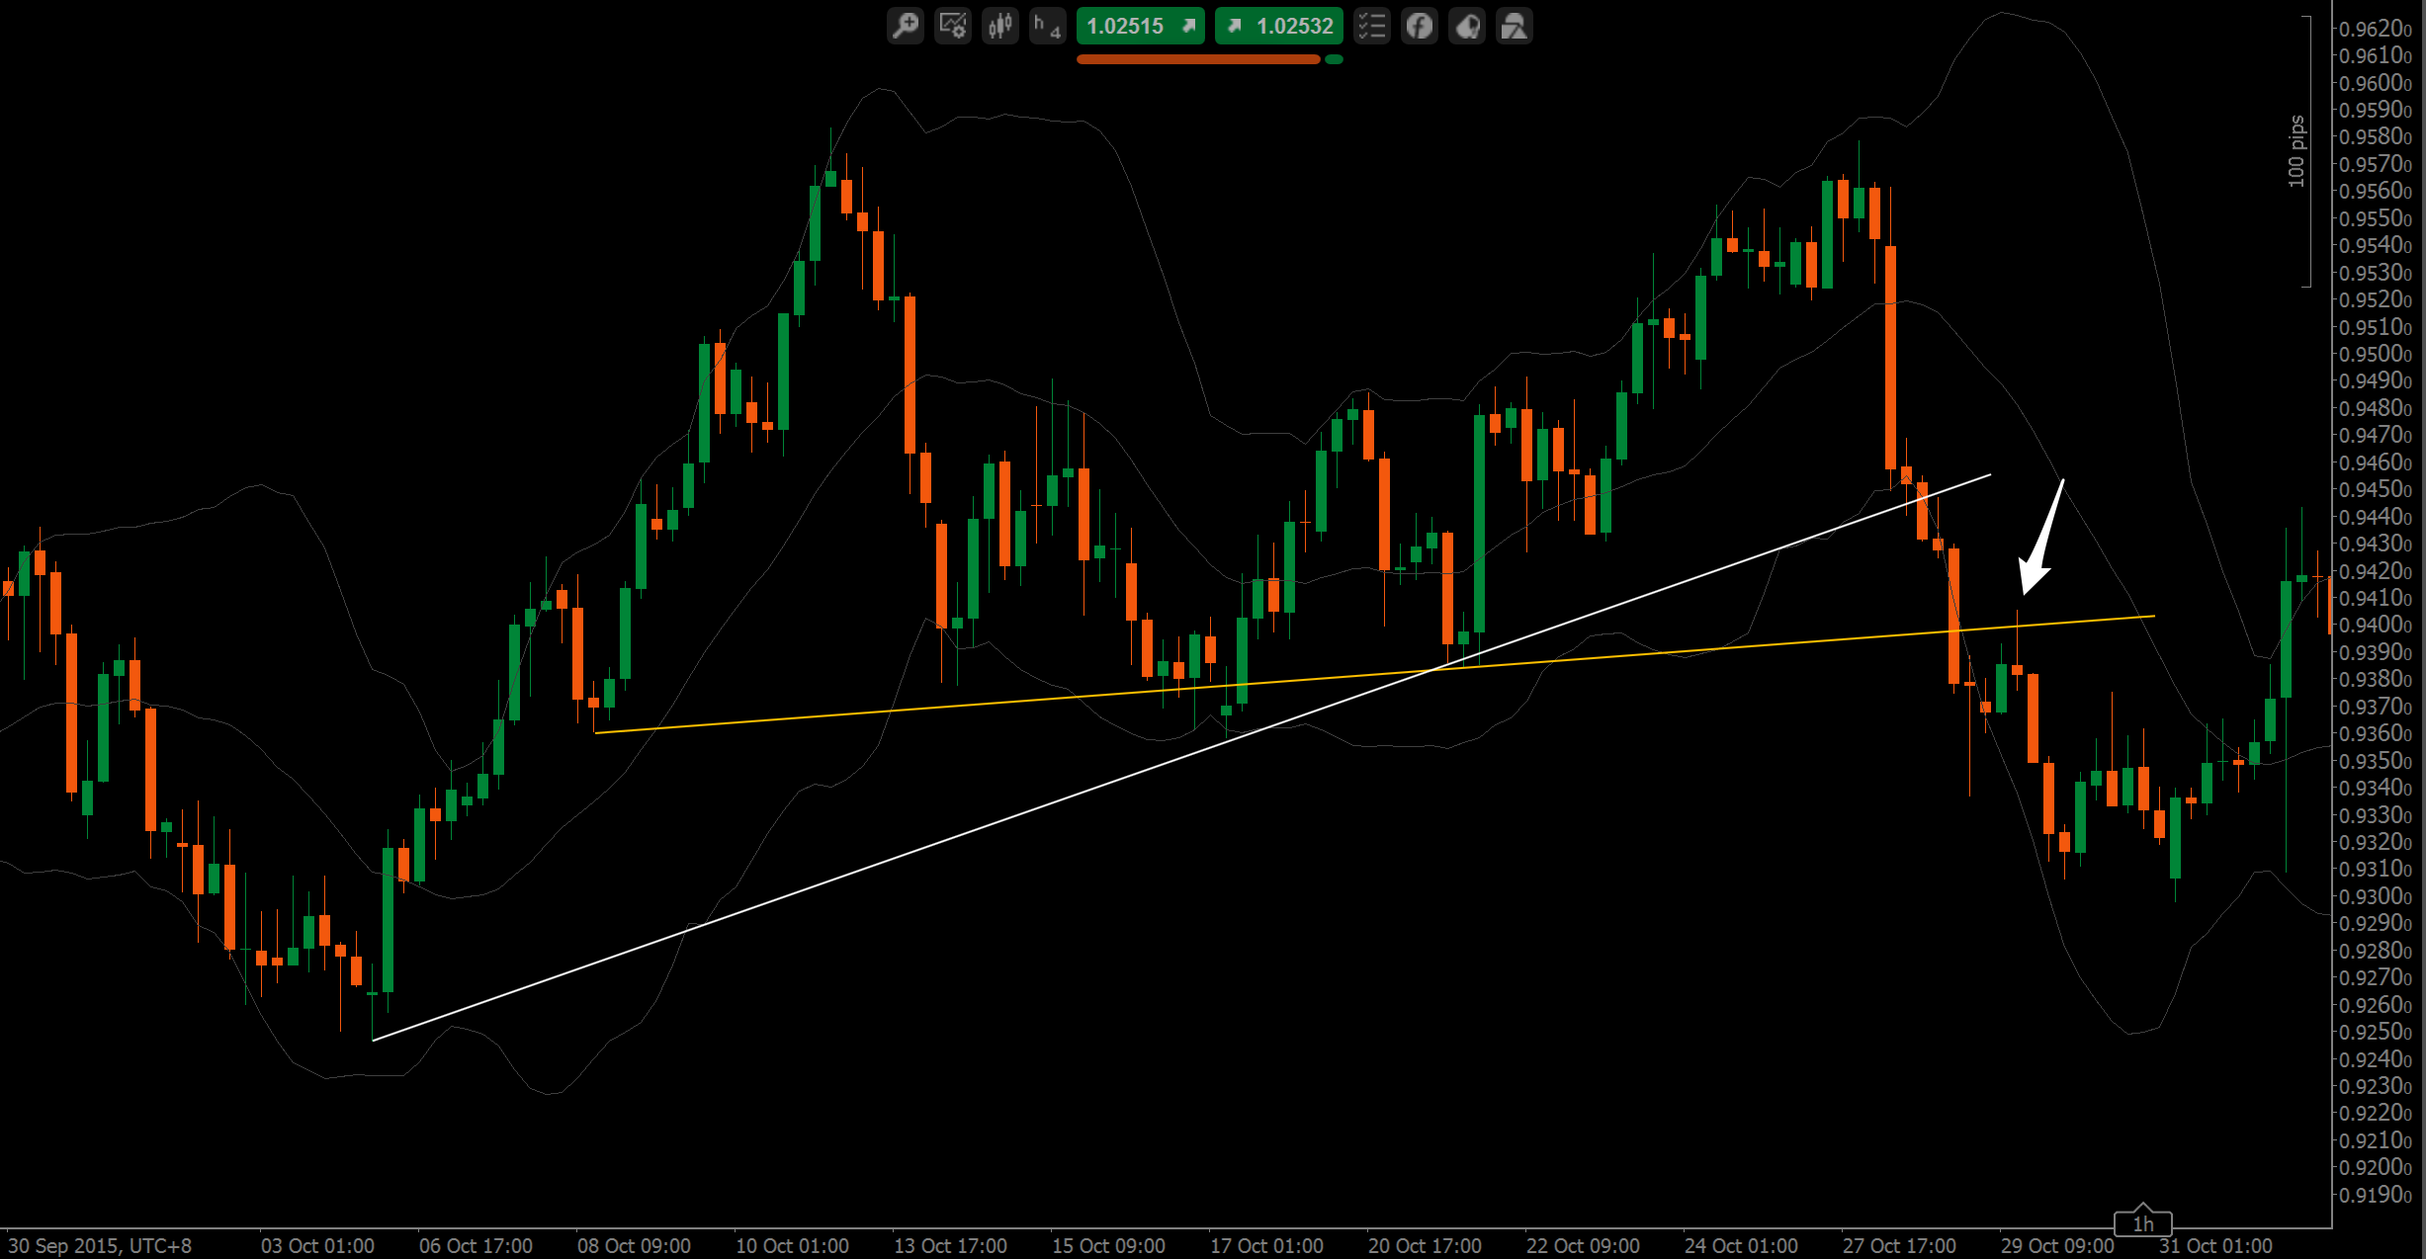Click the orange sentiment bar under prices
Image resolution: width=2426 pixels, height=1259 pixels.
[1197, 60]
